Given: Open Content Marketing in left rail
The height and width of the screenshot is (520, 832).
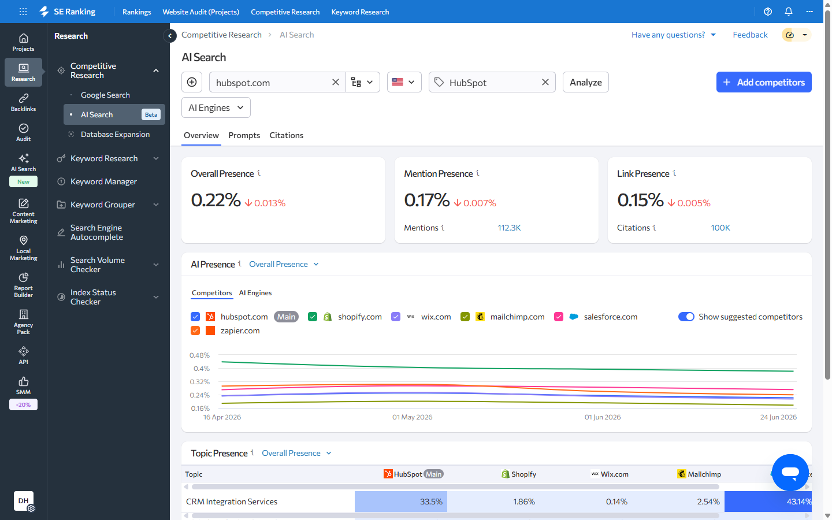Looking at the screenshot, I should pyautogui.click(x=23, y=210).
